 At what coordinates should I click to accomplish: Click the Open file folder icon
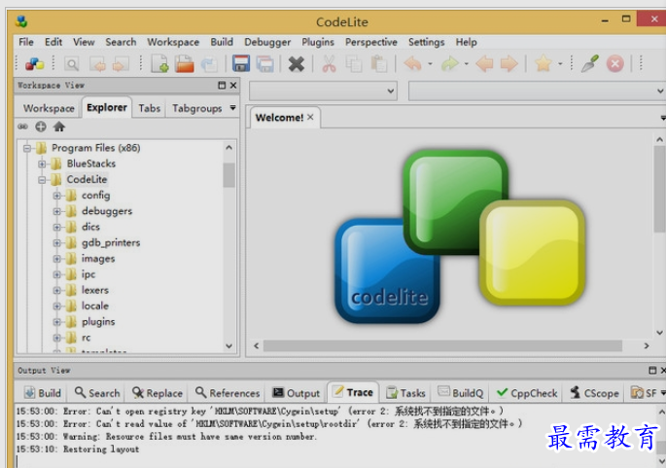[185, 64]
